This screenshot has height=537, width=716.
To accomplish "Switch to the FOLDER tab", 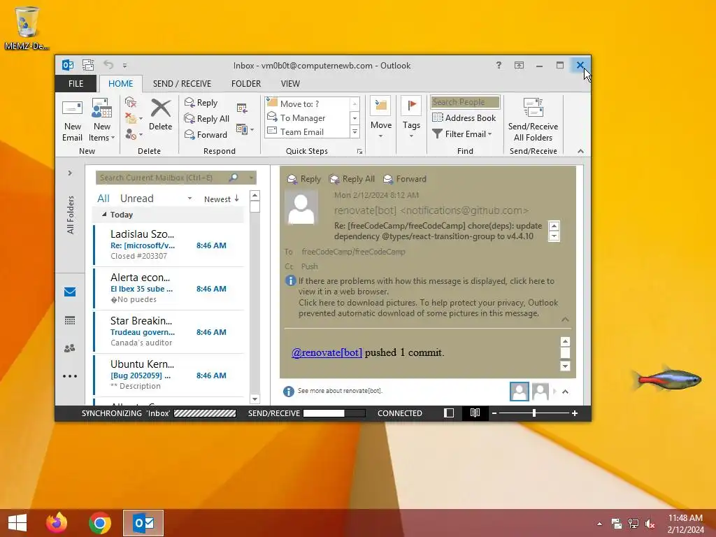I will click(x=245, y=84).
